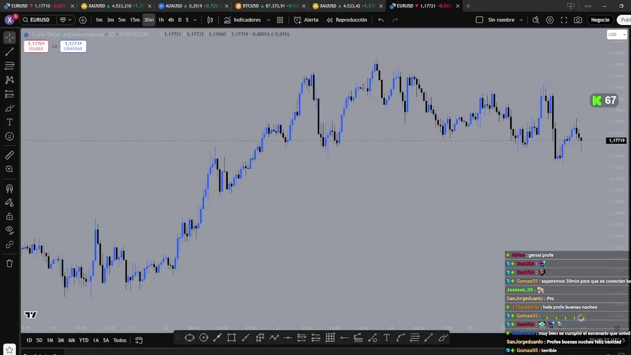
Task: Enter fullscreen chart mode
Action: (564, 20)
